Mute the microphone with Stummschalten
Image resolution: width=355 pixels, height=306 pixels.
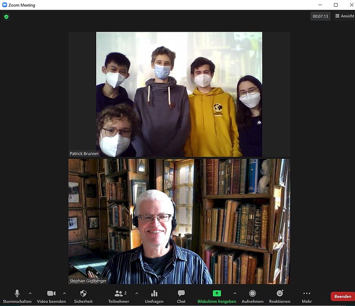[17, 296]
